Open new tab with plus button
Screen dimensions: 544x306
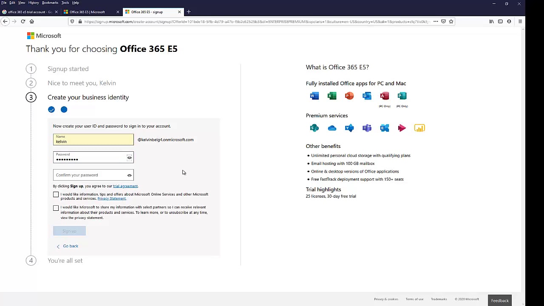click(x=189, y=12)
